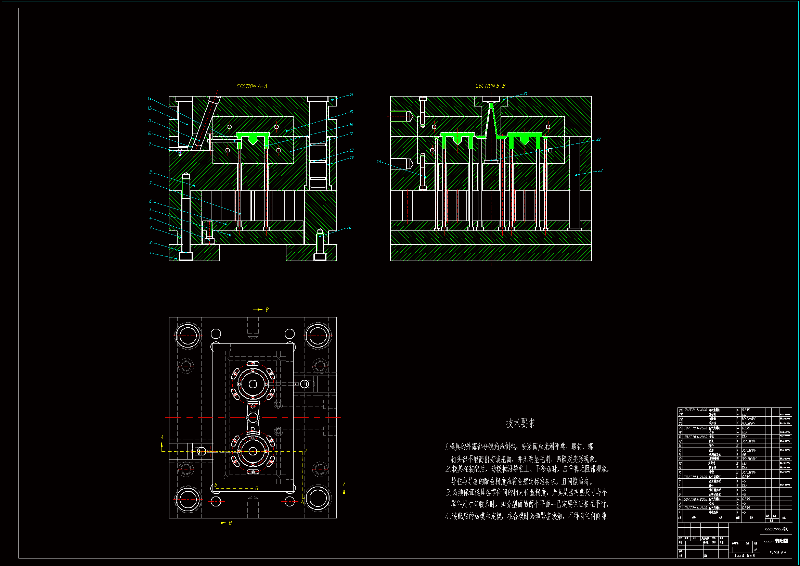This screenshot has height=566, width=800.
Task: Click technical requirement line number 4
Action: coord(526,516)
